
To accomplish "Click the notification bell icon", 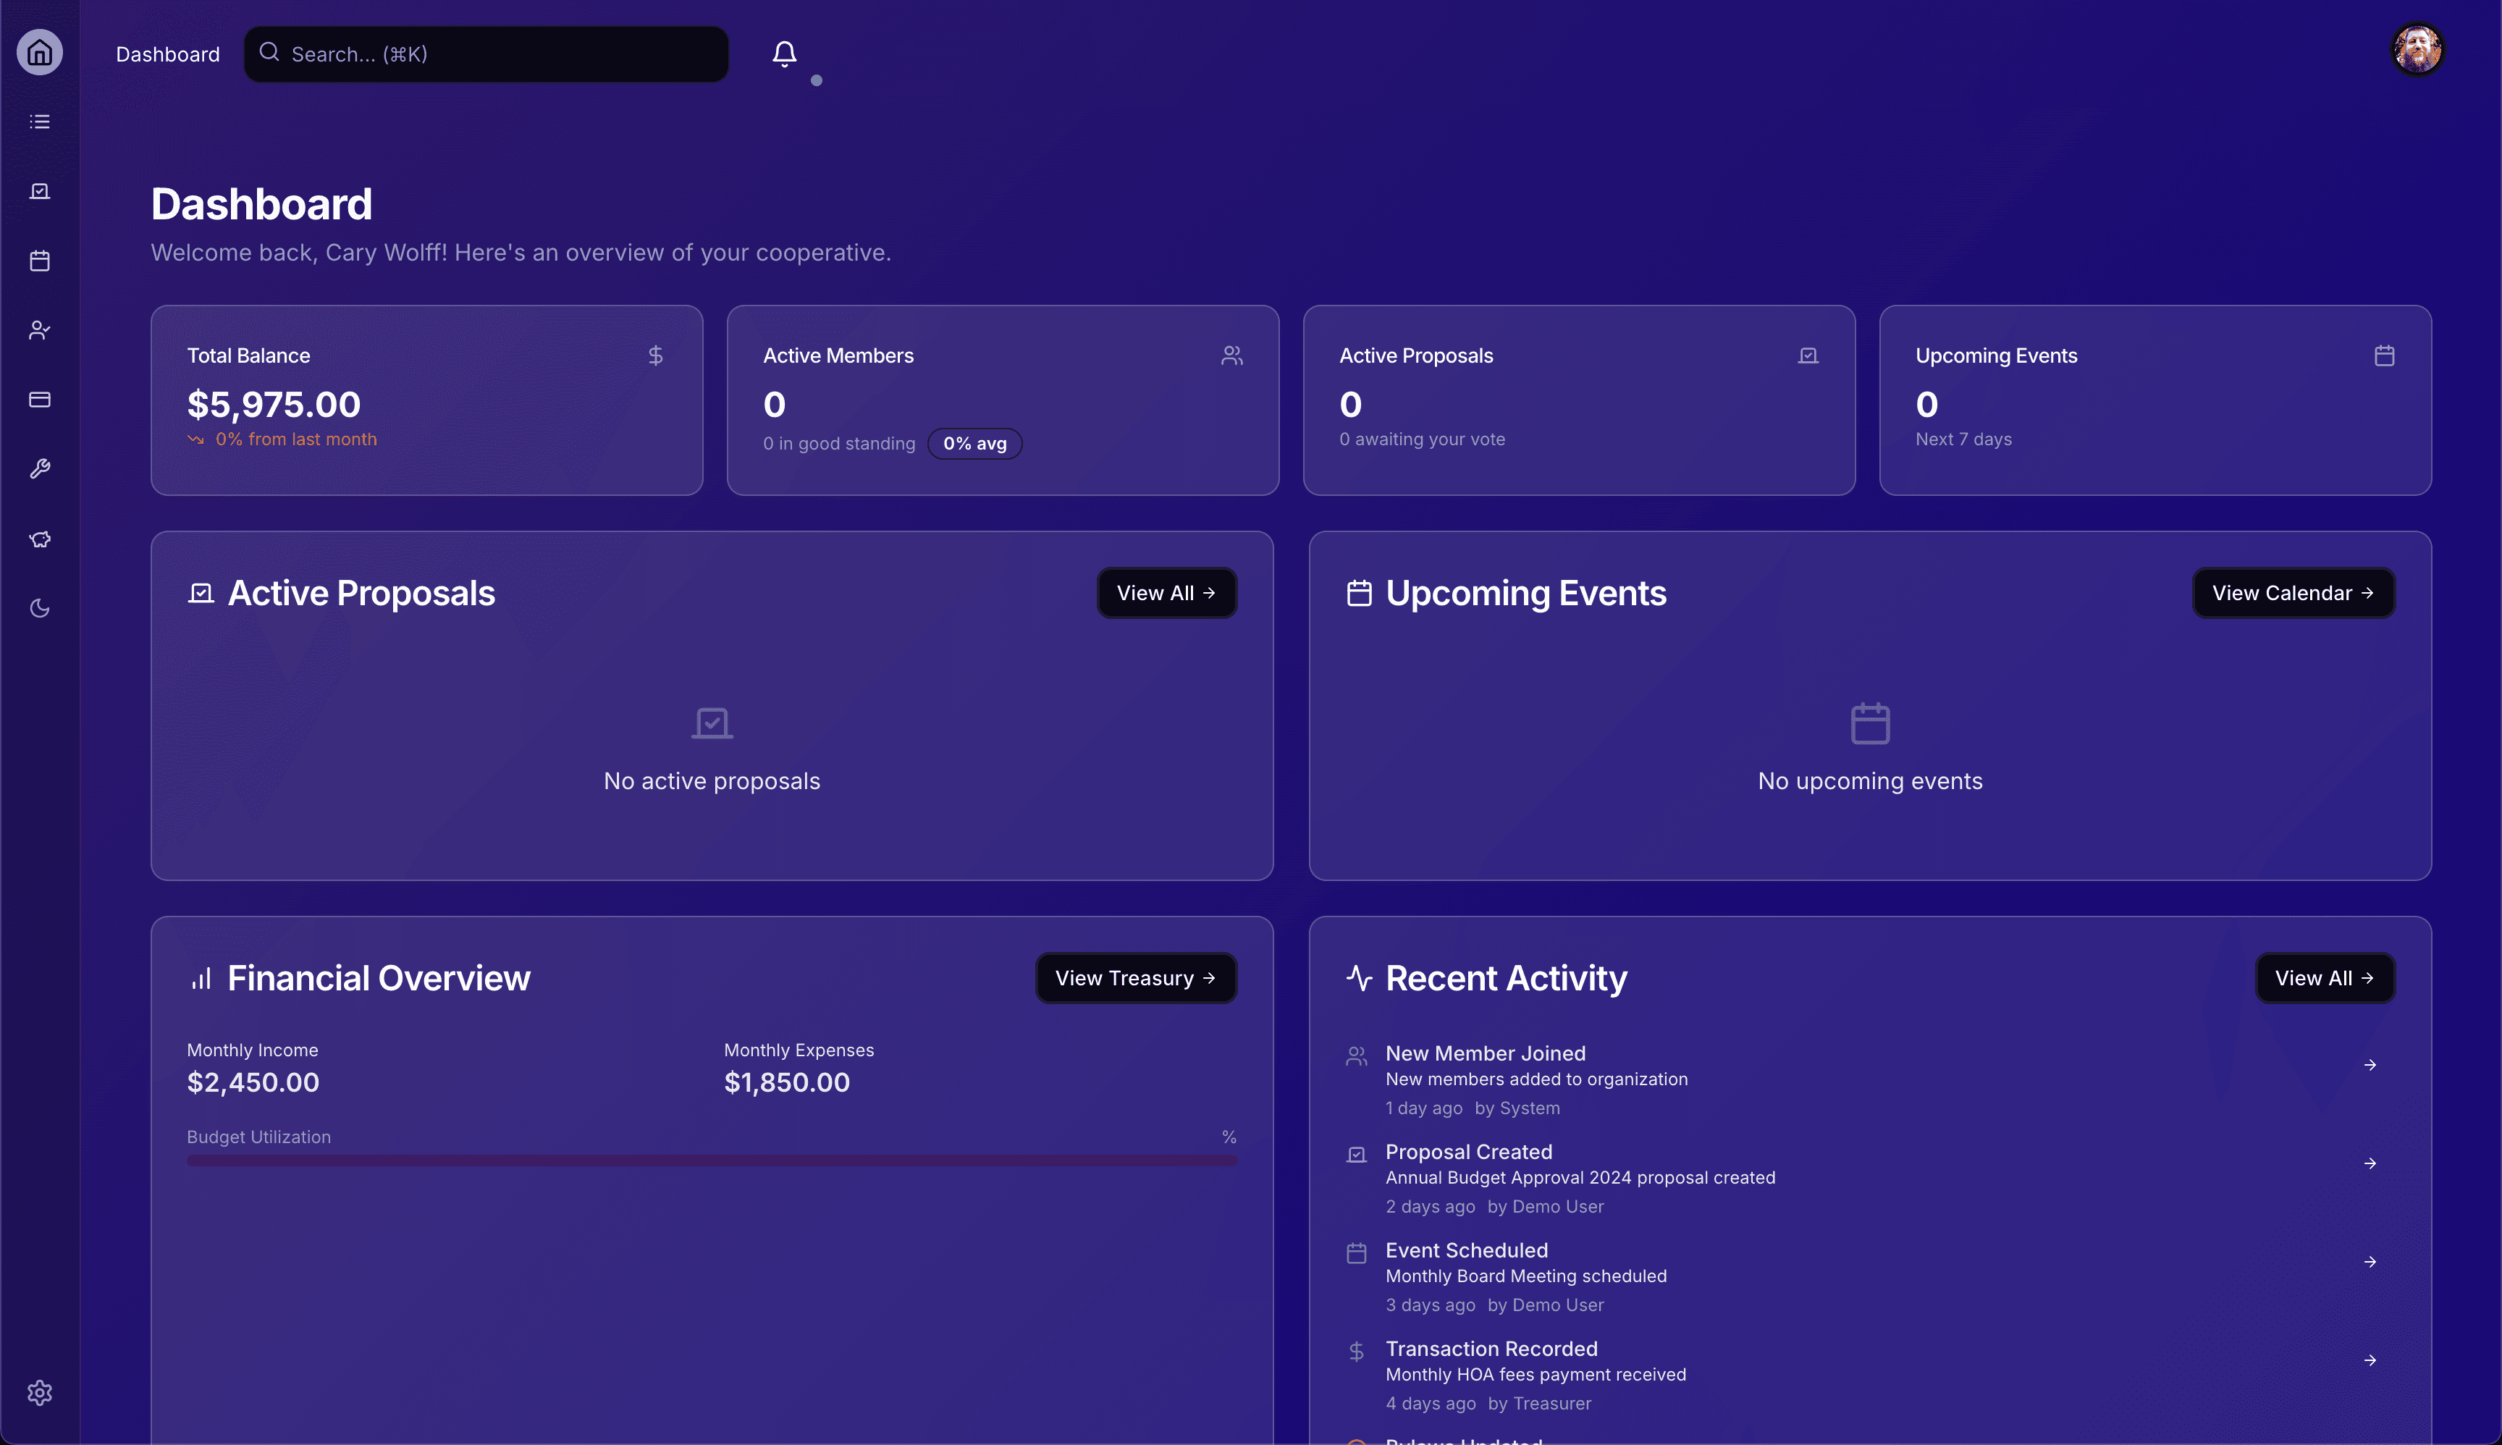I will pyautogui.click(x=783, y=54).
